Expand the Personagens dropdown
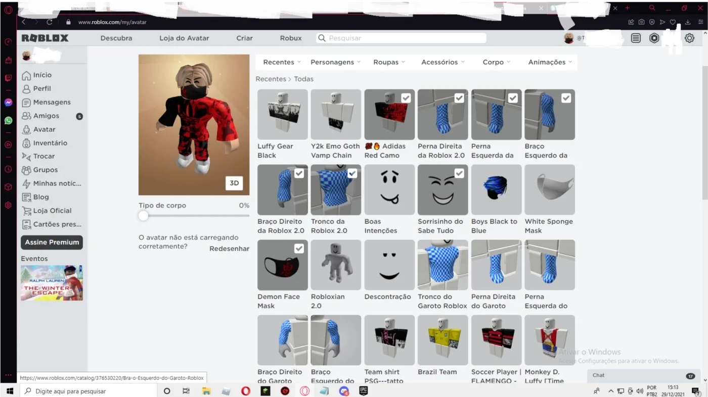The height and width of the screenshot is (397, 708). click(336, 62)
